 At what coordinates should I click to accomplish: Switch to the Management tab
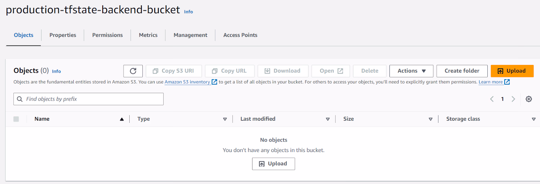click(190, 35)
